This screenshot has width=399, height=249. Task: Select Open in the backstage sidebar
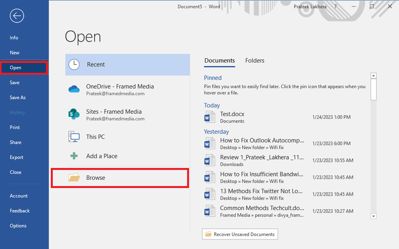pyautogui.click(x=24, y=68)
